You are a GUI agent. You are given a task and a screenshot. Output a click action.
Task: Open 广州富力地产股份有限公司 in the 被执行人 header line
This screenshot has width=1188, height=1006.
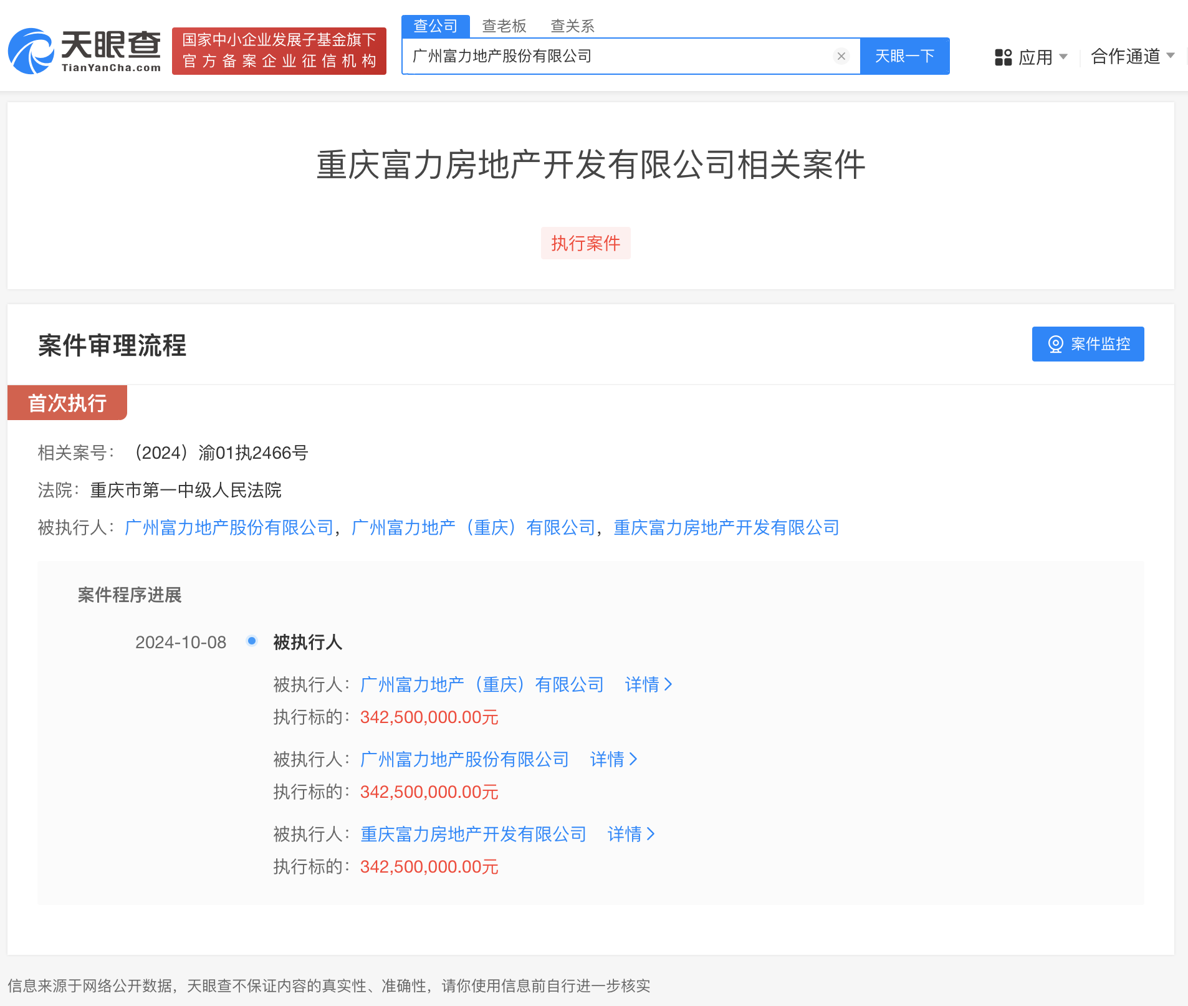coord(229,528)
